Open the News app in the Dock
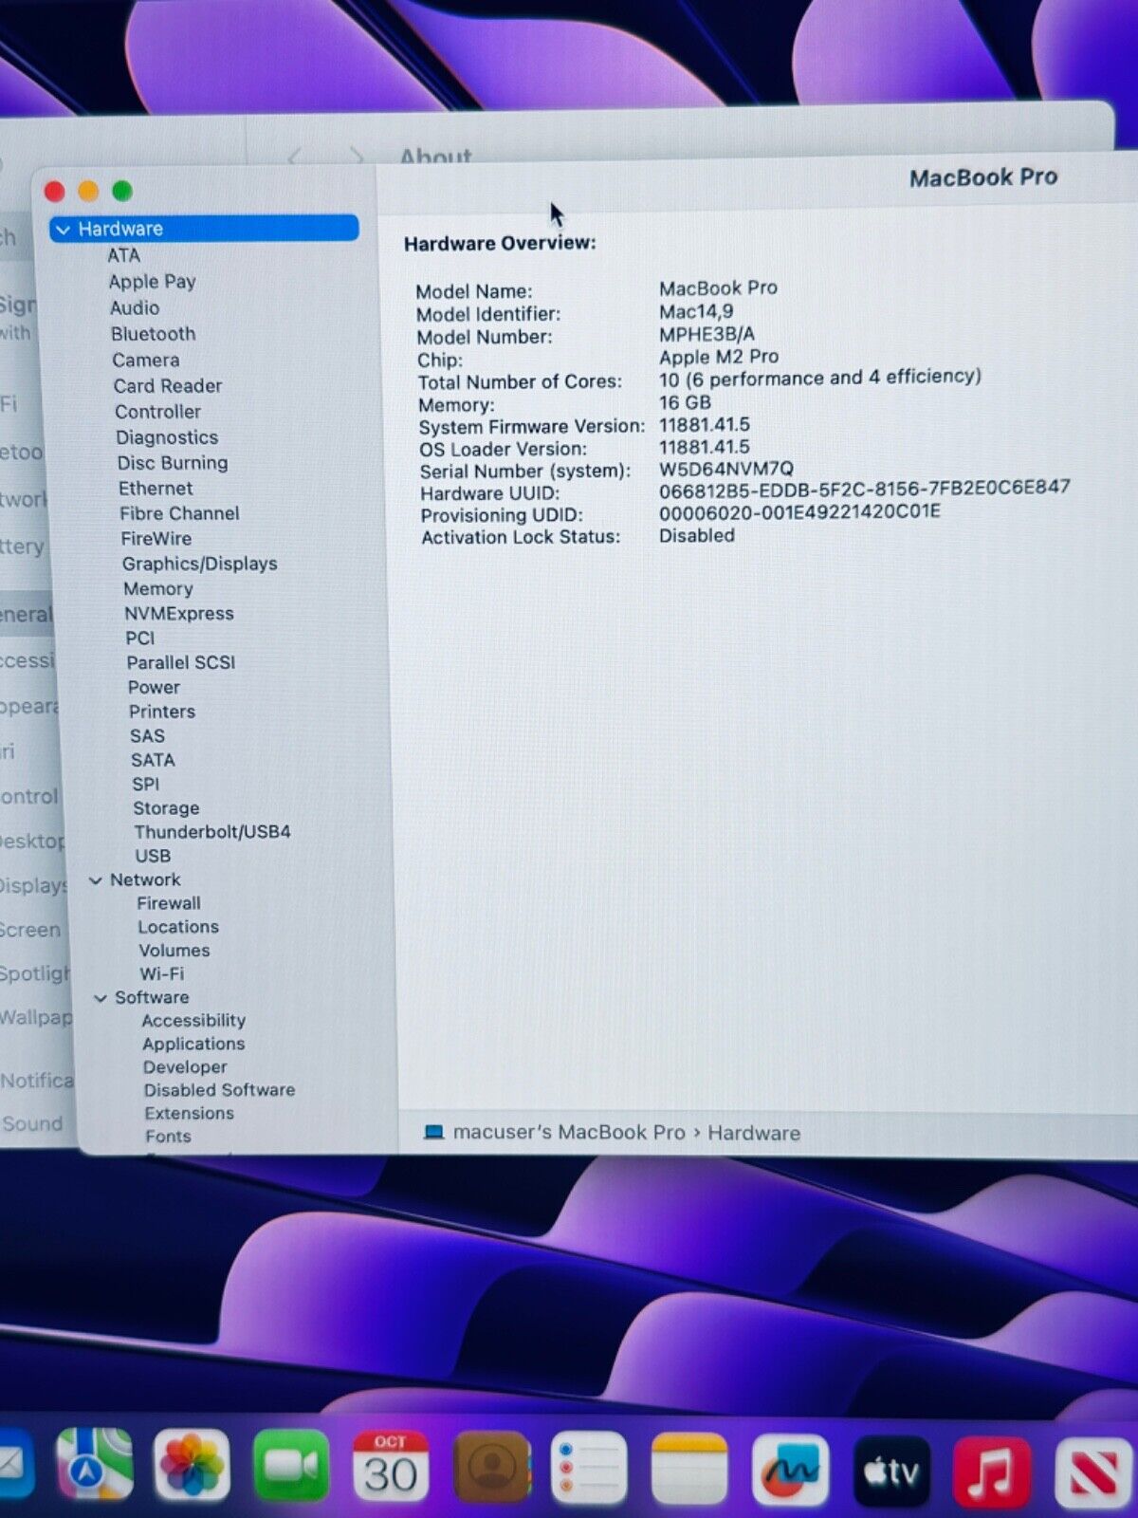This screenshot has height=1518, width=1138. [x=1093, y=1474]
